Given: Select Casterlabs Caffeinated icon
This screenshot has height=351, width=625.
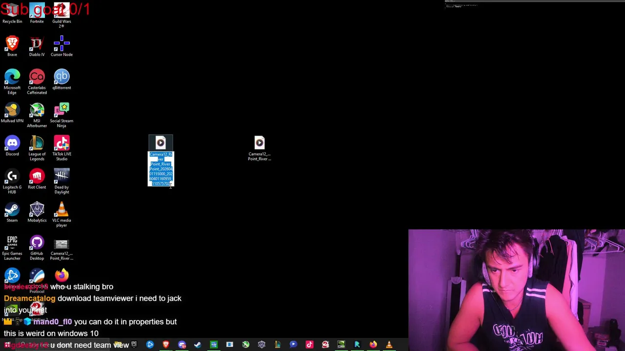Looking at the screenshot, I should (37, 81).
